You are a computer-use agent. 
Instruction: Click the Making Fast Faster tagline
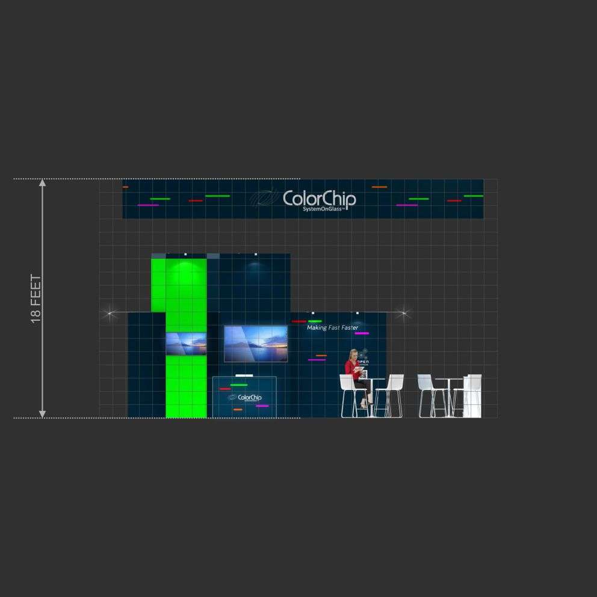point(332,327)
